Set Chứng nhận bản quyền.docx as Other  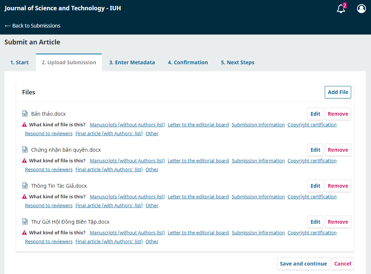[152, 170]
